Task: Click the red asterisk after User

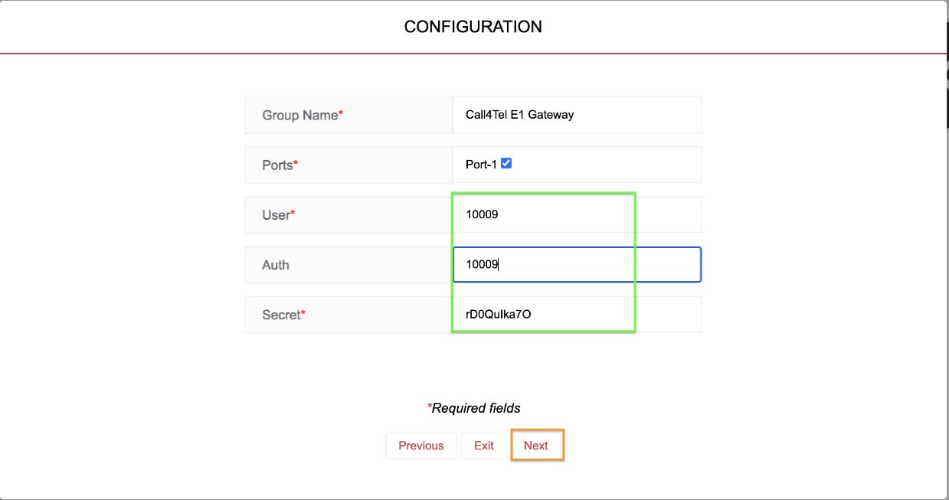Action: pyautogui.click(x=293, y=214)
